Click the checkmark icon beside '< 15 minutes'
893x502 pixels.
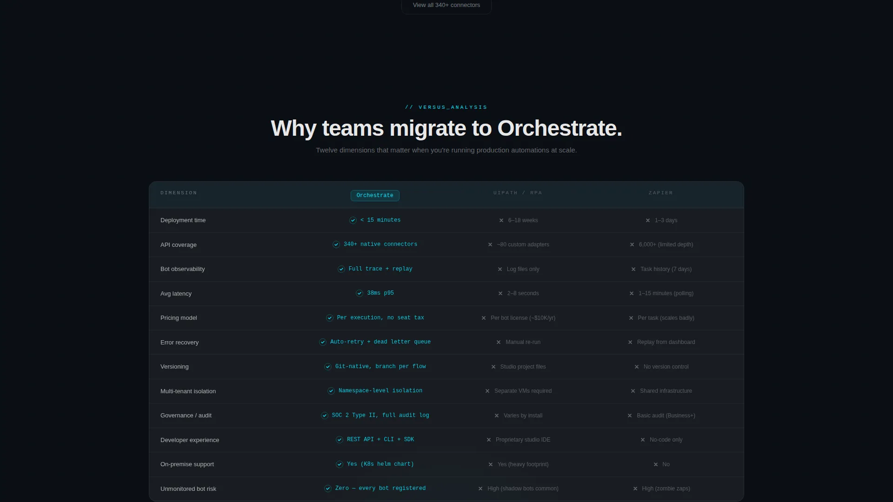click(x=353, y=220)
